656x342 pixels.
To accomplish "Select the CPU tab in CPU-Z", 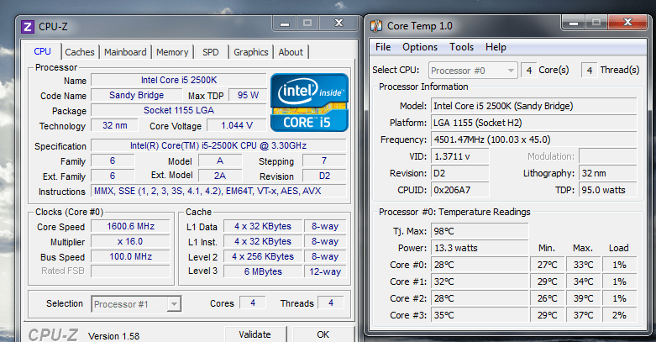I will point(42,51).
